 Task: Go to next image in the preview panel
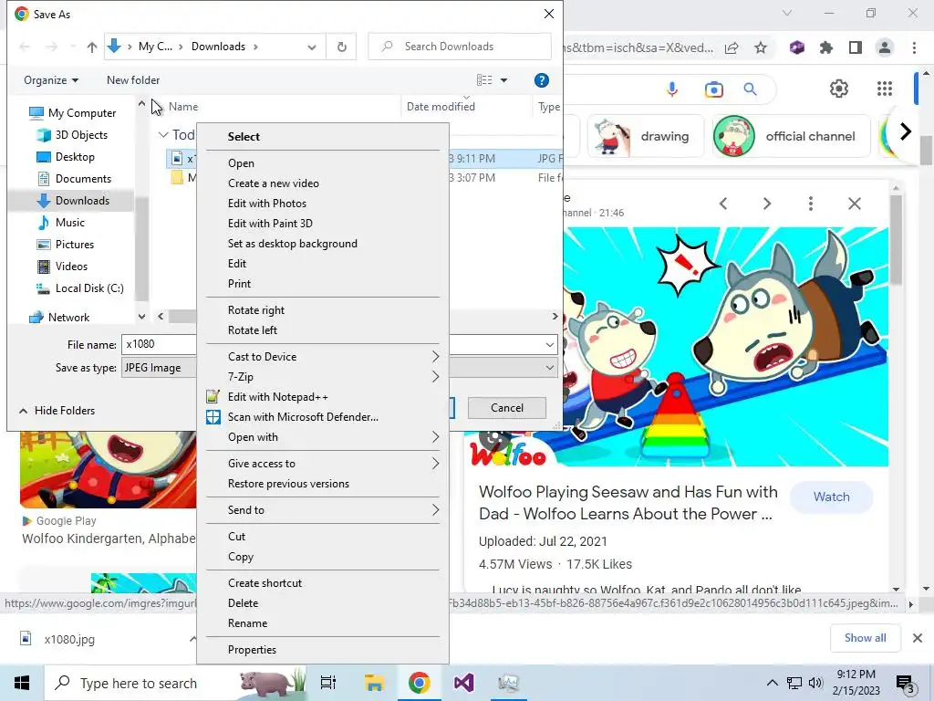point(766,204)
